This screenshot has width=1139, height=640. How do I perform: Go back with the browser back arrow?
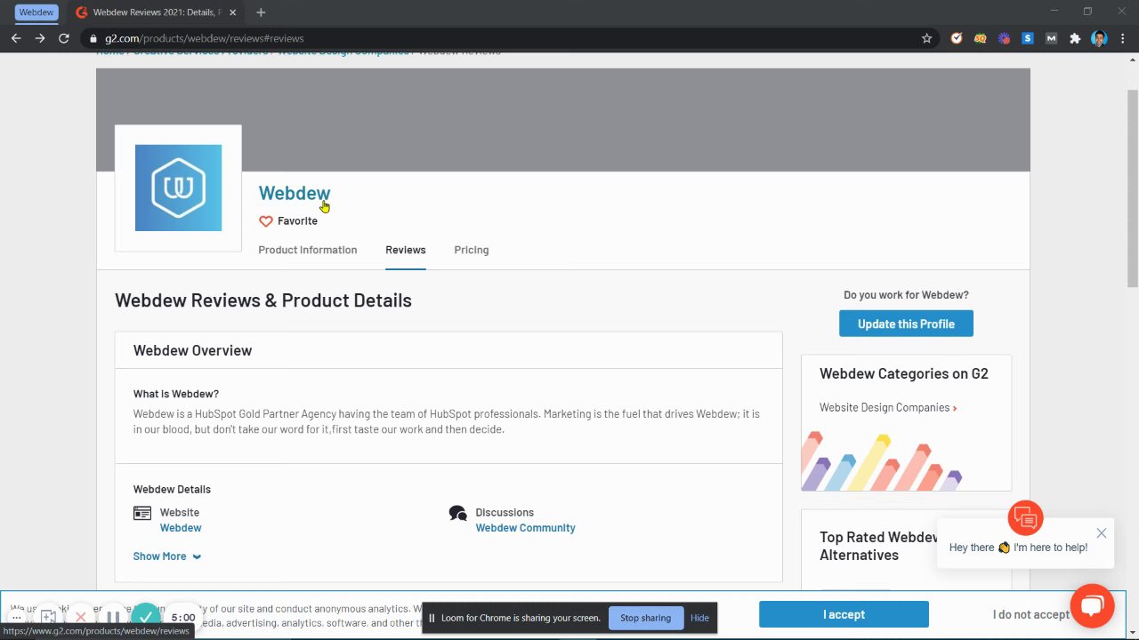coord(16,38)
